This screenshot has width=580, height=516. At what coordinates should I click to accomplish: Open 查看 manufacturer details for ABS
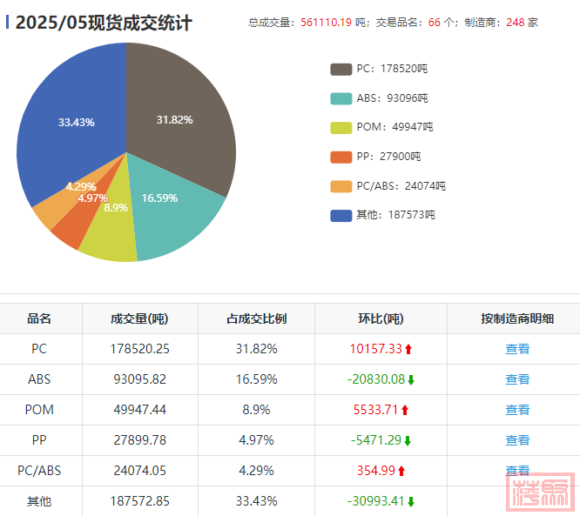(x=517, y=379)
